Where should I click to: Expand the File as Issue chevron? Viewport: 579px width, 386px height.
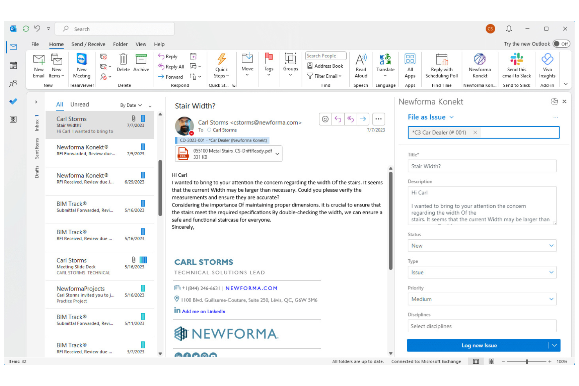click(451, 117)
